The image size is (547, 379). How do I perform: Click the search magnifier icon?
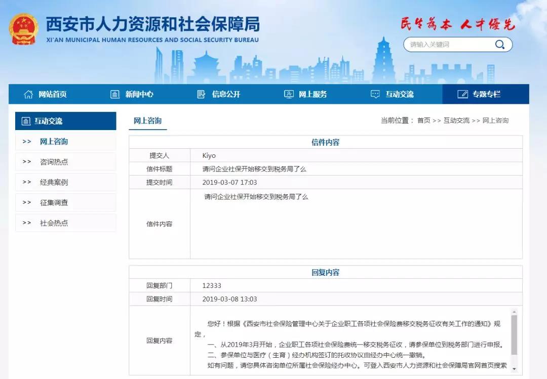499,45
